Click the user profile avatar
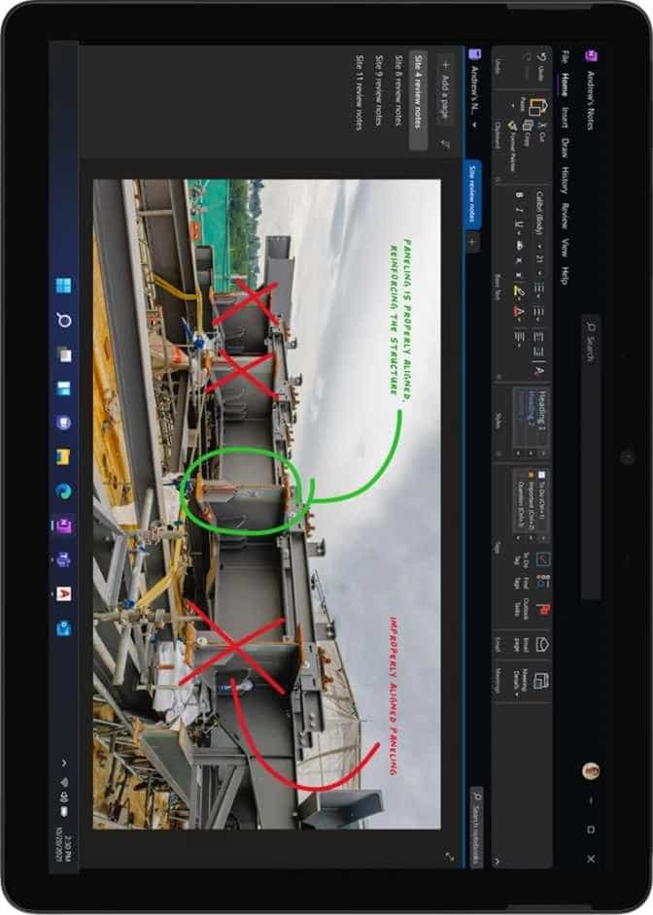 591,770
